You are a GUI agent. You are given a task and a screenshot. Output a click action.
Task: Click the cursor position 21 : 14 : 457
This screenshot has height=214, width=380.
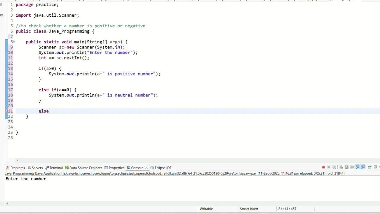point(287,209)
